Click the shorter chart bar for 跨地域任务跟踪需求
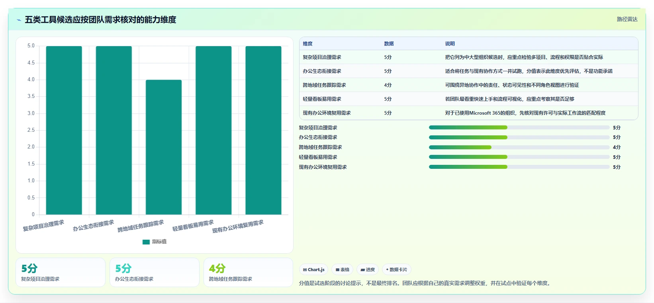Viewport: 654px width, 303px height. tap(164, 147)
